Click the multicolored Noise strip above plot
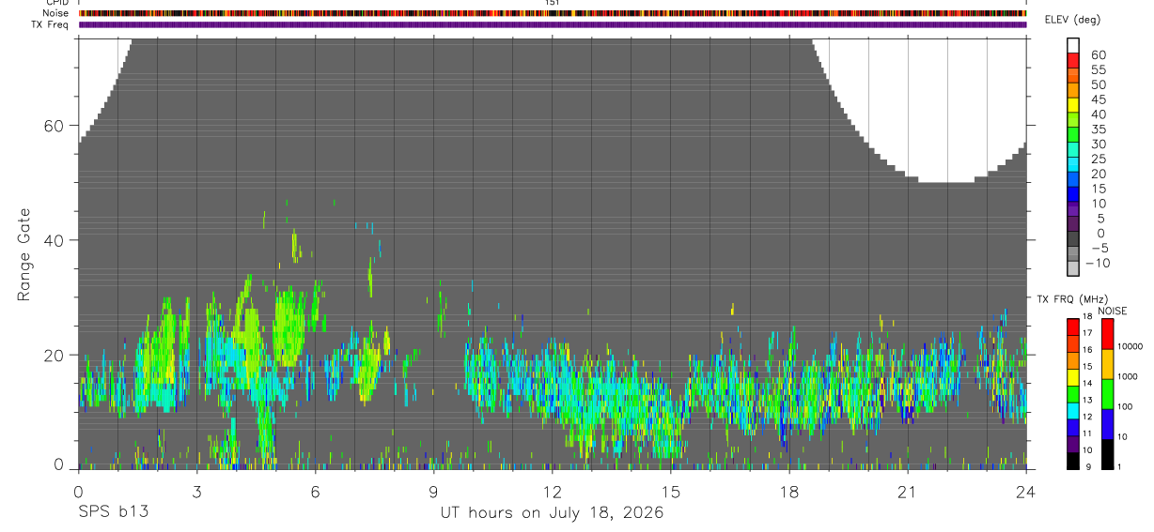Image resolution: width=1154 pixels, height=532 pixels. click(553, 13)
